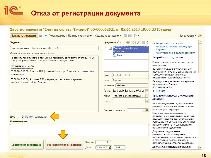The height and width of the screenshot is (158, 211).
Task: Click the Степень готовности field
Action: click(x=135, y=110)
